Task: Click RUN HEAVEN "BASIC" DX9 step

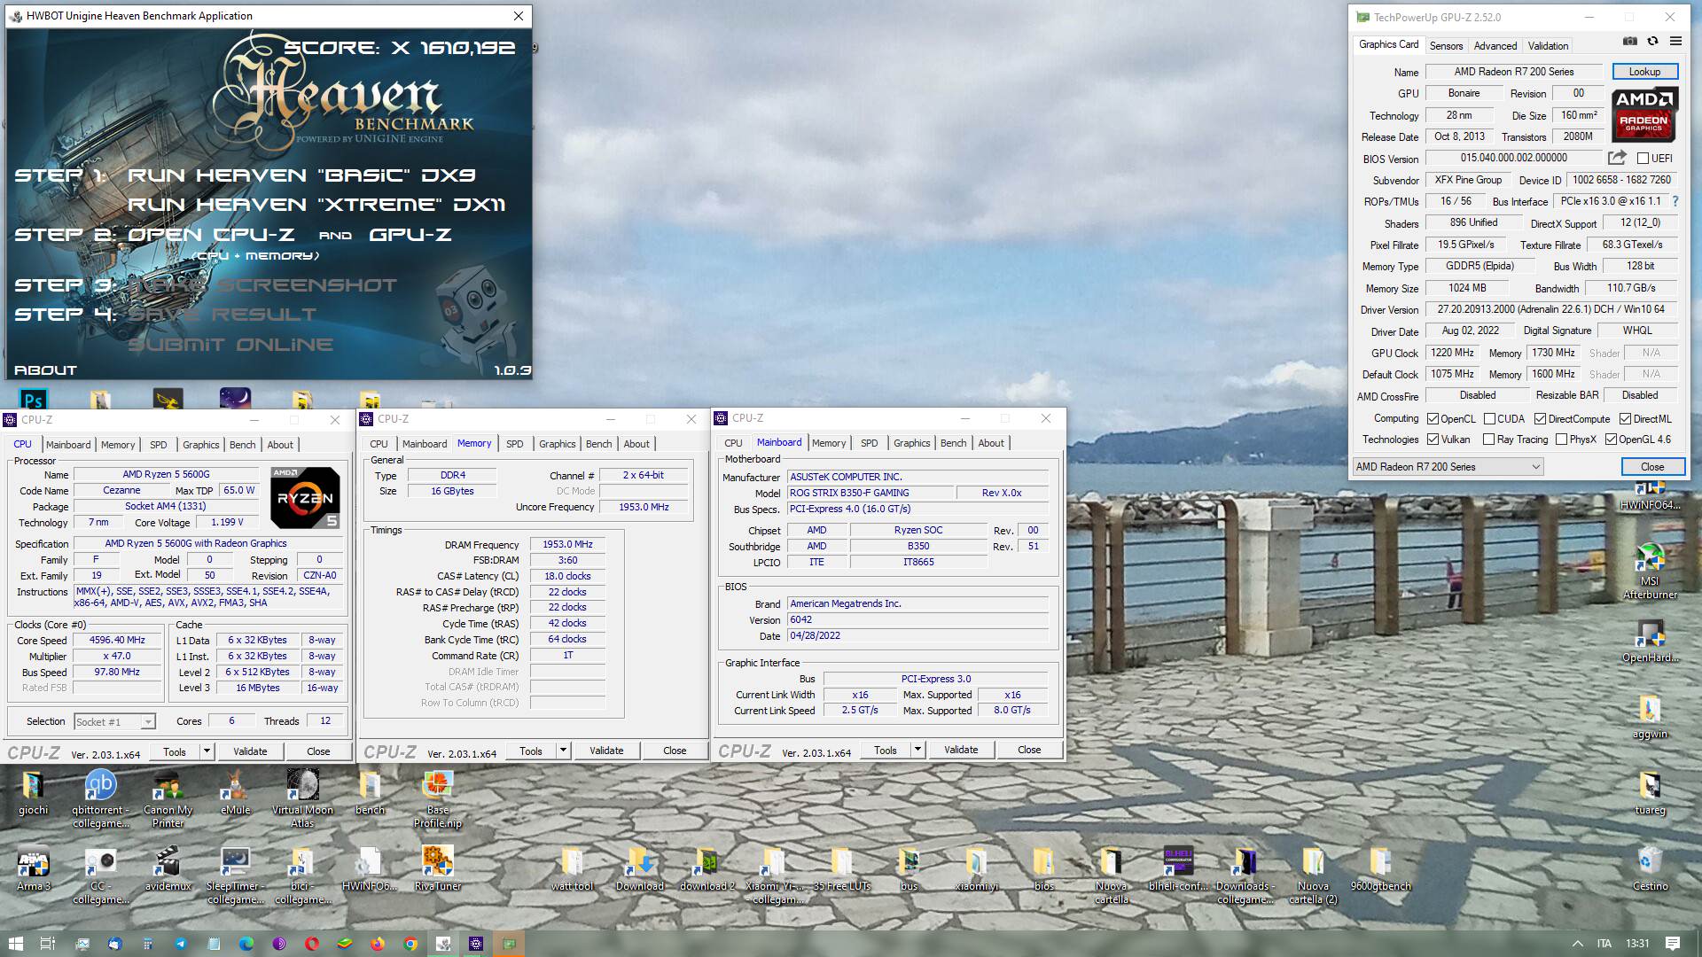Action: [301, 175]
